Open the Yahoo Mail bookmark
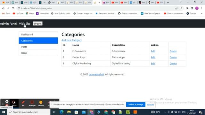 click(42, 13)
